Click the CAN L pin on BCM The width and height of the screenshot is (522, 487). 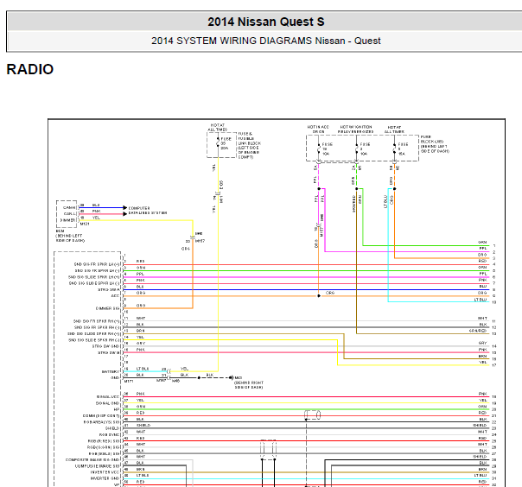tap(70, 213)
